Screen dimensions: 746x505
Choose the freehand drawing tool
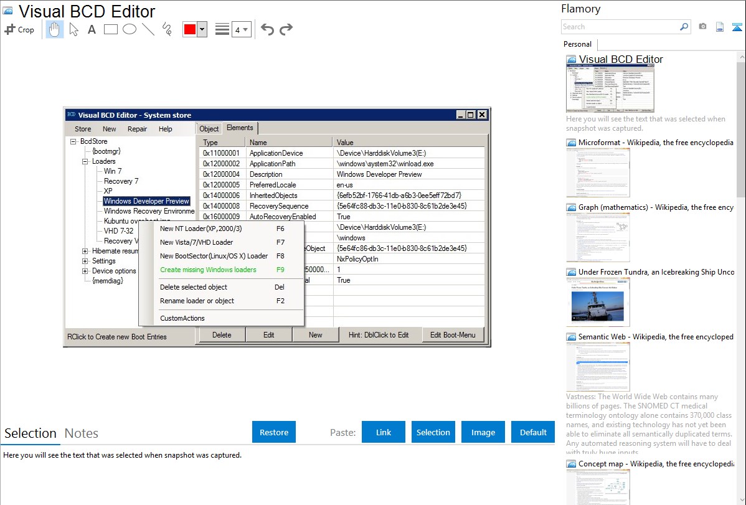[x=167, y=29]
